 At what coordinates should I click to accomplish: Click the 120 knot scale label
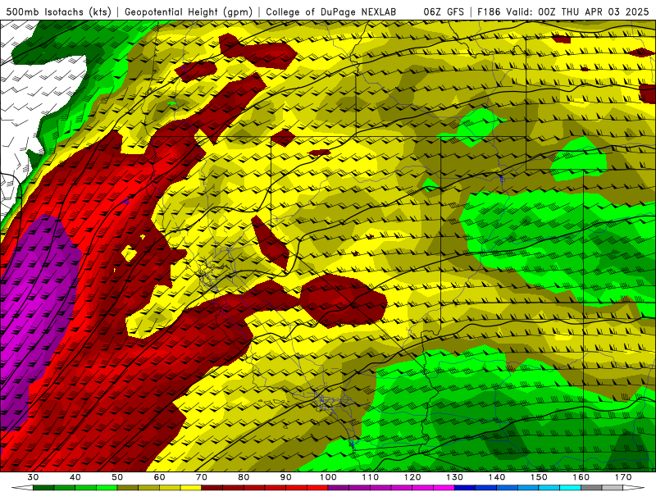pyautogui.click(x=412, y=477)
